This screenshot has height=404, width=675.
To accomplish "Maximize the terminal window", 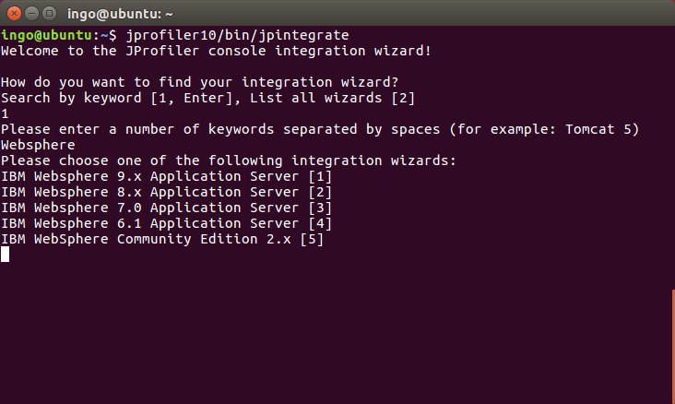I will coord(47,13).
